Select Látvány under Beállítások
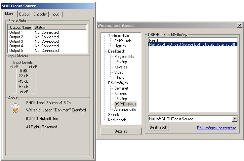 [x=121, y=62]
